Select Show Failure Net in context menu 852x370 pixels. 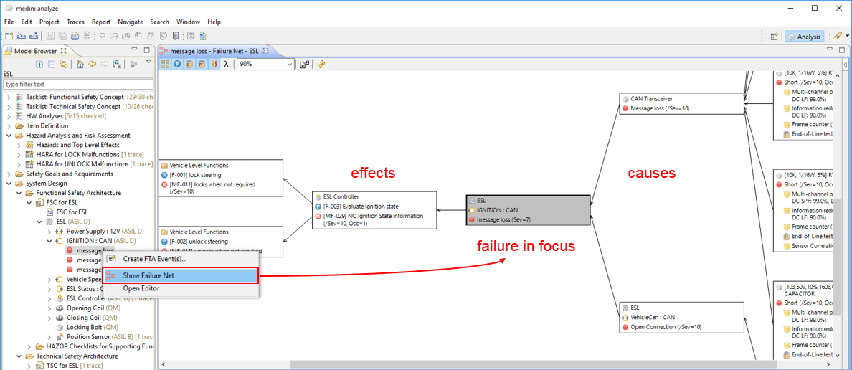click(x=180, y=275)
